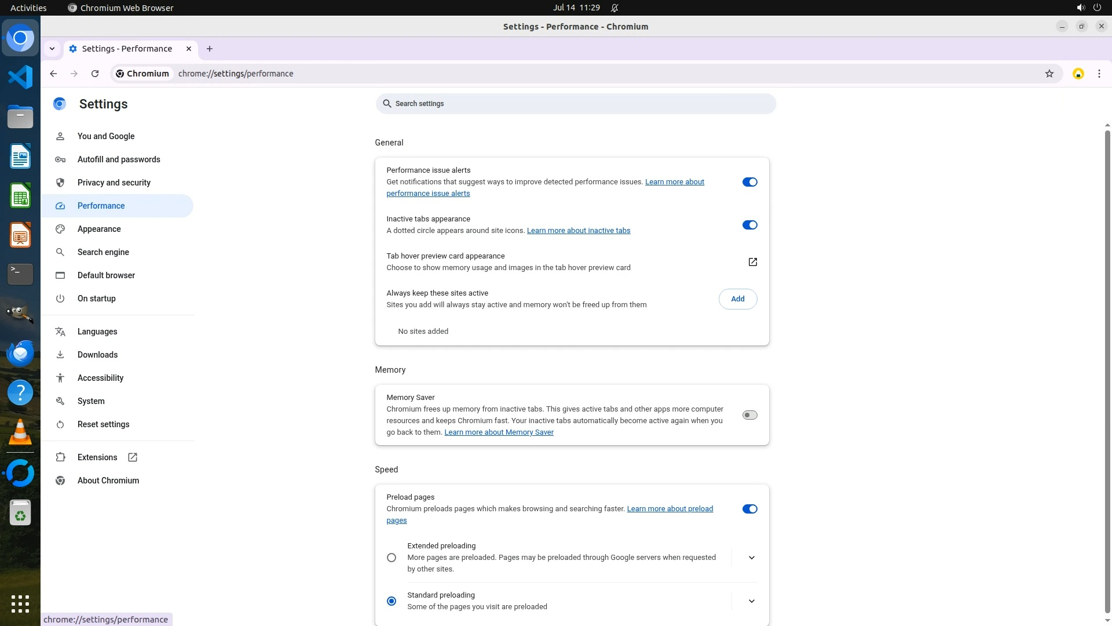Bookmark this tab with star icon

[1049, 74]
